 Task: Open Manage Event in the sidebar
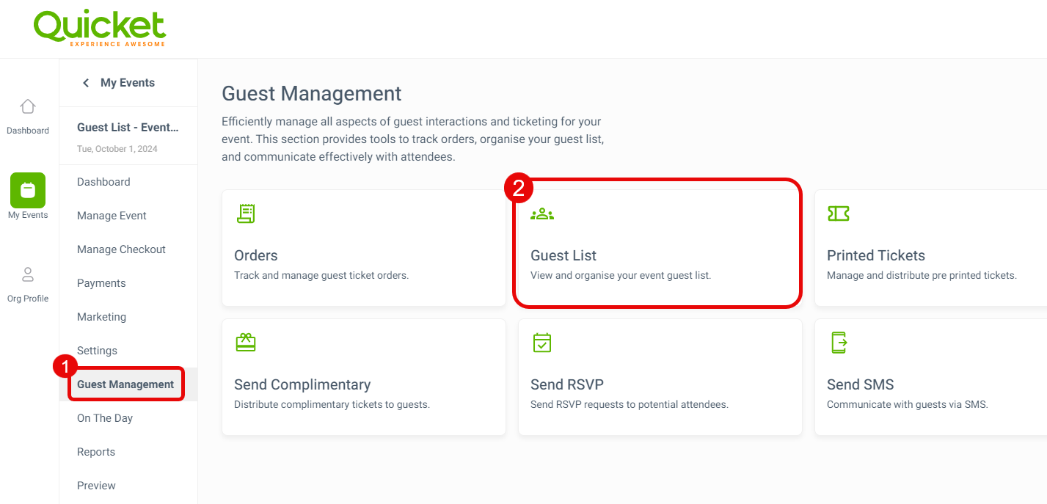[x=112, y=216]
